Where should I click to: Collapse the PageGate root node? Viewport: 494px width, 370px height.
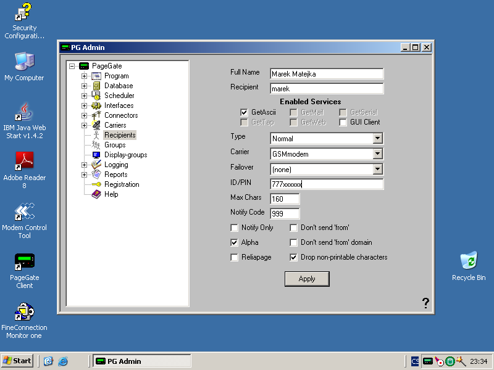(72, 66)
